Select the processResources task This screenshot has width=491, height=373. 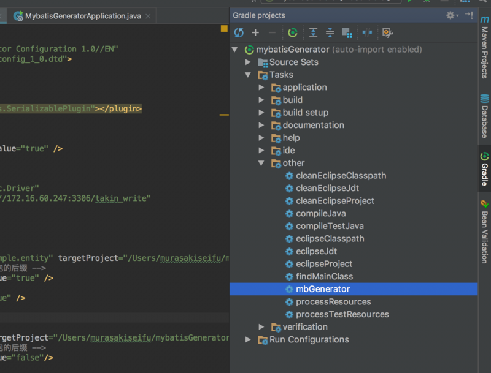(x=333, y=301)
